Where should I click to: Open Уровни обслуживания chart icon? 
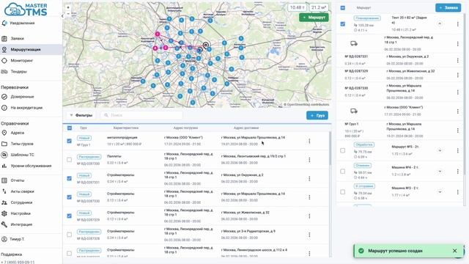[x=4, y=166]
